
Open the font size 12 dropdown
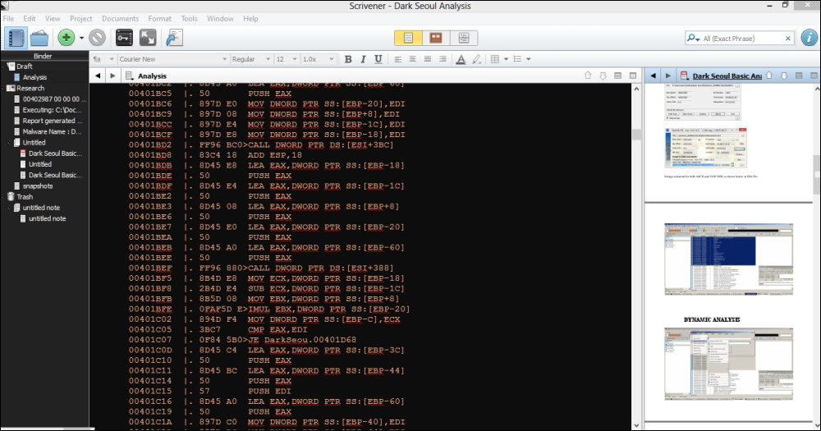pos(286,59)
